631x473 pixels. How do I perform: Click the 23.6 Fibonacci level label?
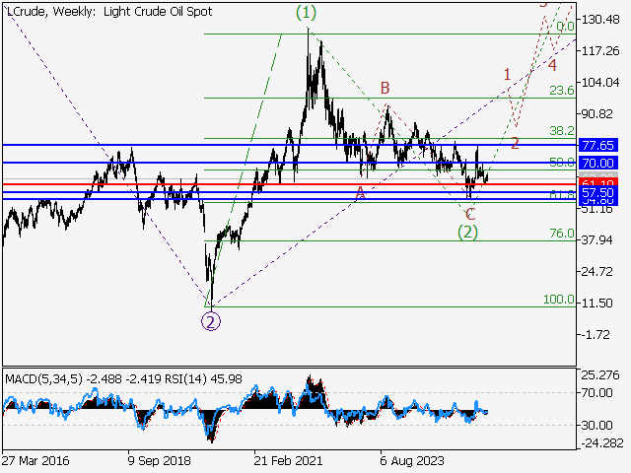coord(562,91)
